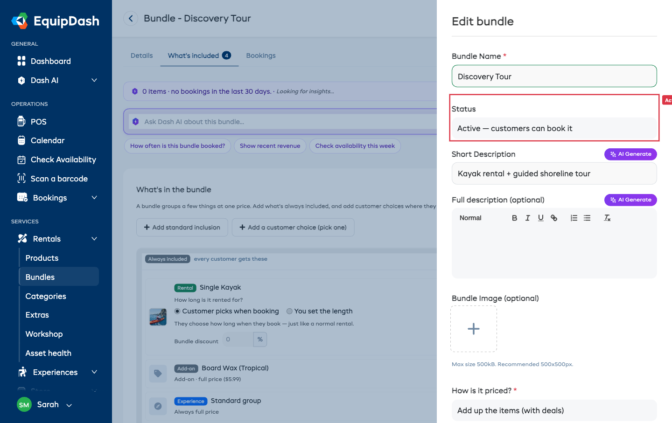Viewport: 672px width, 423px height.
Task: Click Show recent revenue suggestion
Action: (x=270, y=146)
